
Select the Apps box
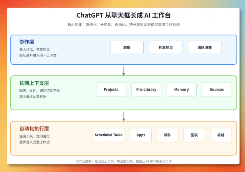click(x=141, y=135)
